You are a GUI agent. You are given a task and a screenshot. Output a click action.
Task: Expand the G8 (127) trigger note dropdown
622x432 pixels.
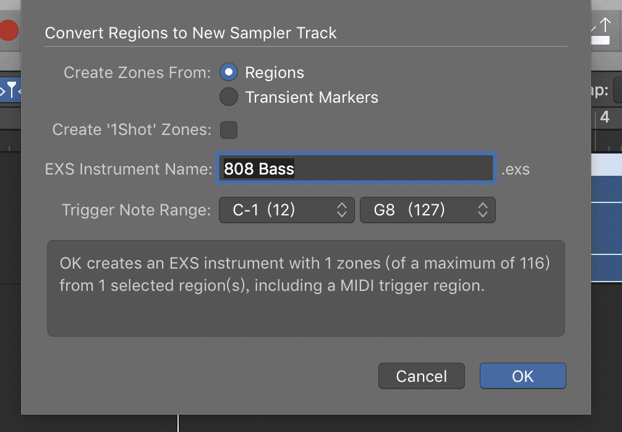pyautogui.click(x=427, y=210)
